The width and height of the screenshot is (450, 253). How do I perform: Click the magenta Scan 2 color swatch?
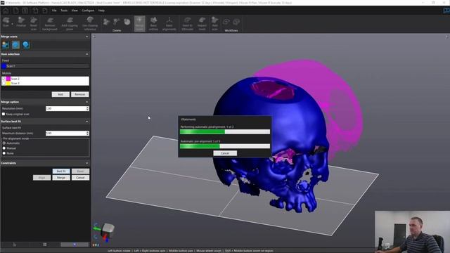[x=8, y=79]
